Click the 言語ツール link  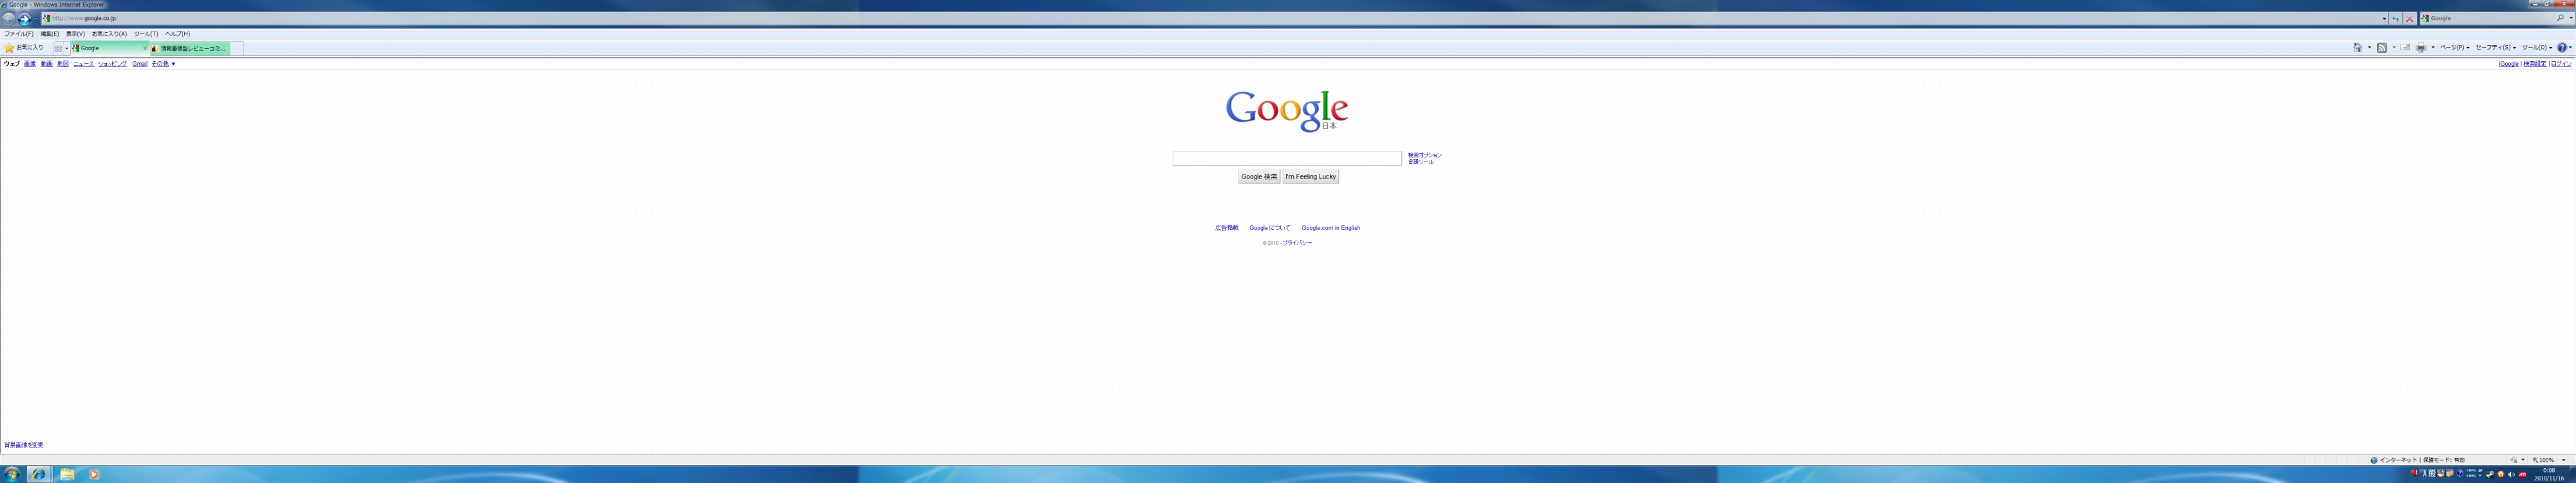pyautogui.click(x=1421, y=162)
